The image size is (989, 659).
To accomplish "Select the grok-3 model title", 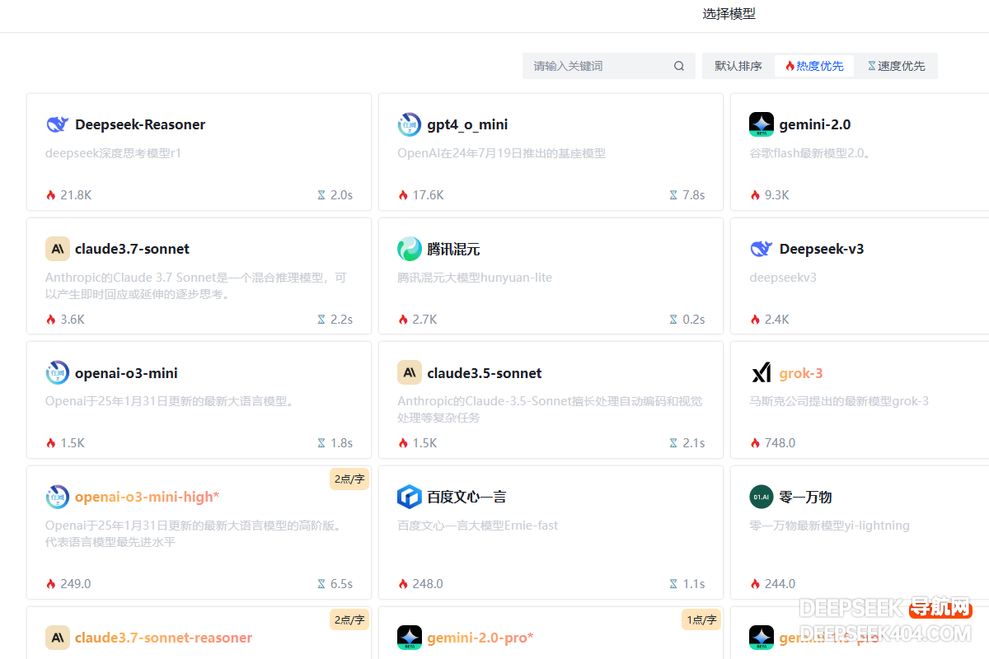I will 801,373.
